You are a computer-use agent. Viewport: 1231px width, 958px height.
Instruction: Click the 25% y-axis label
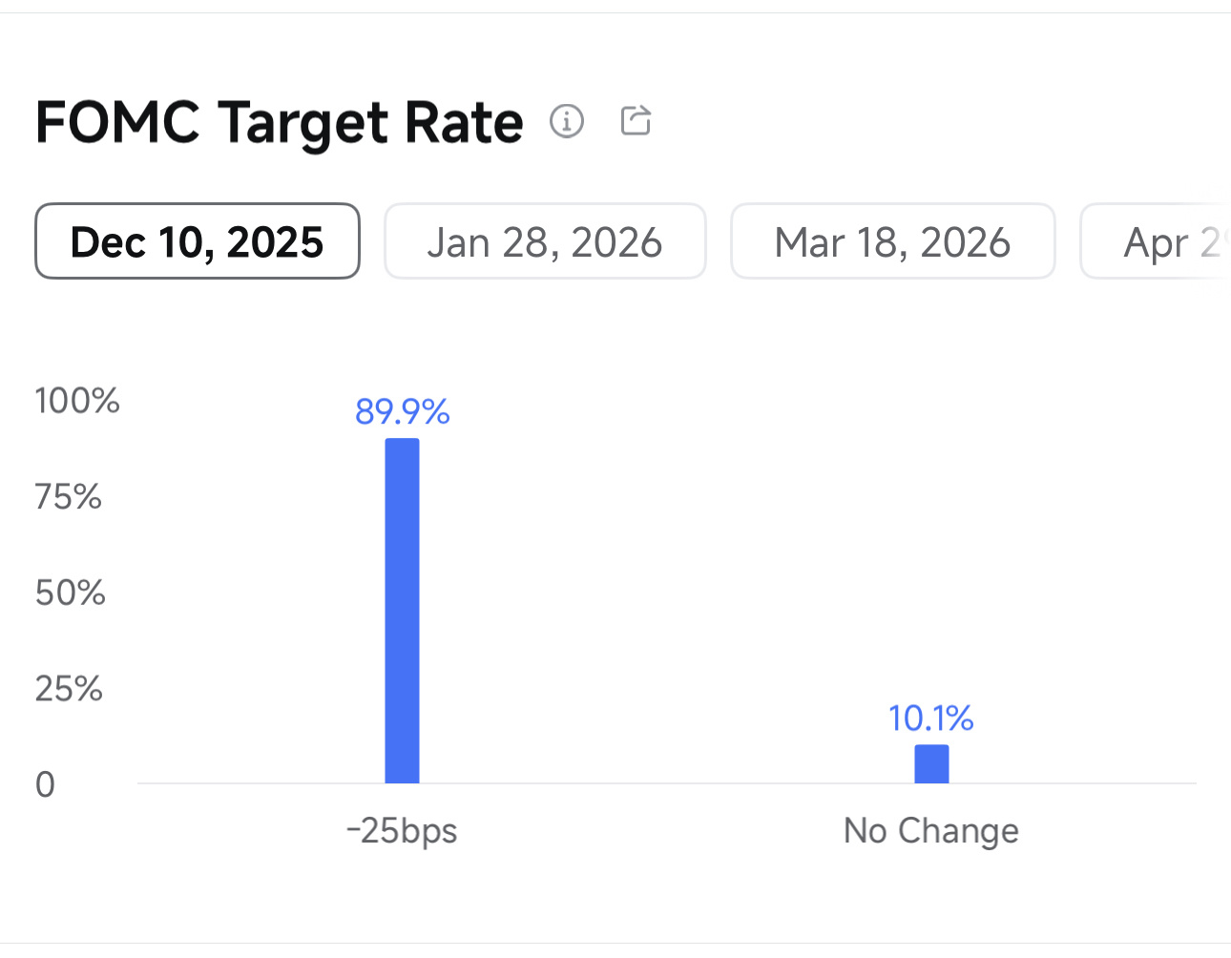pyautogui.click(x=69, y=688)
